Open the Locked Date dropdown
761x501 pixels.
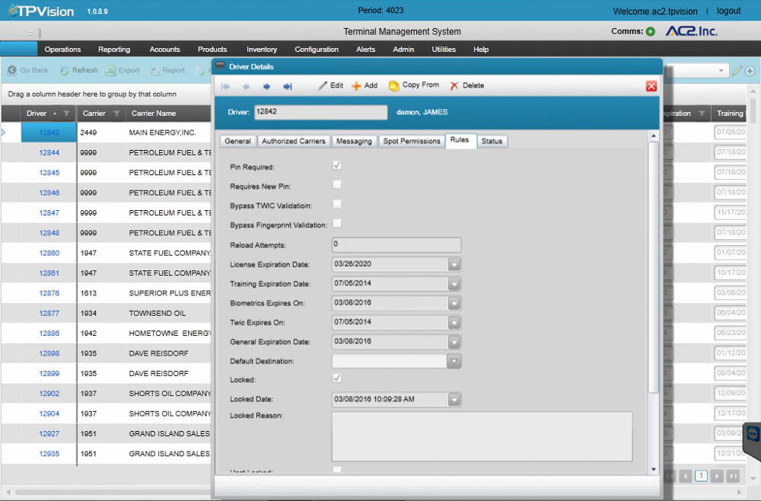tap(454, 399)
